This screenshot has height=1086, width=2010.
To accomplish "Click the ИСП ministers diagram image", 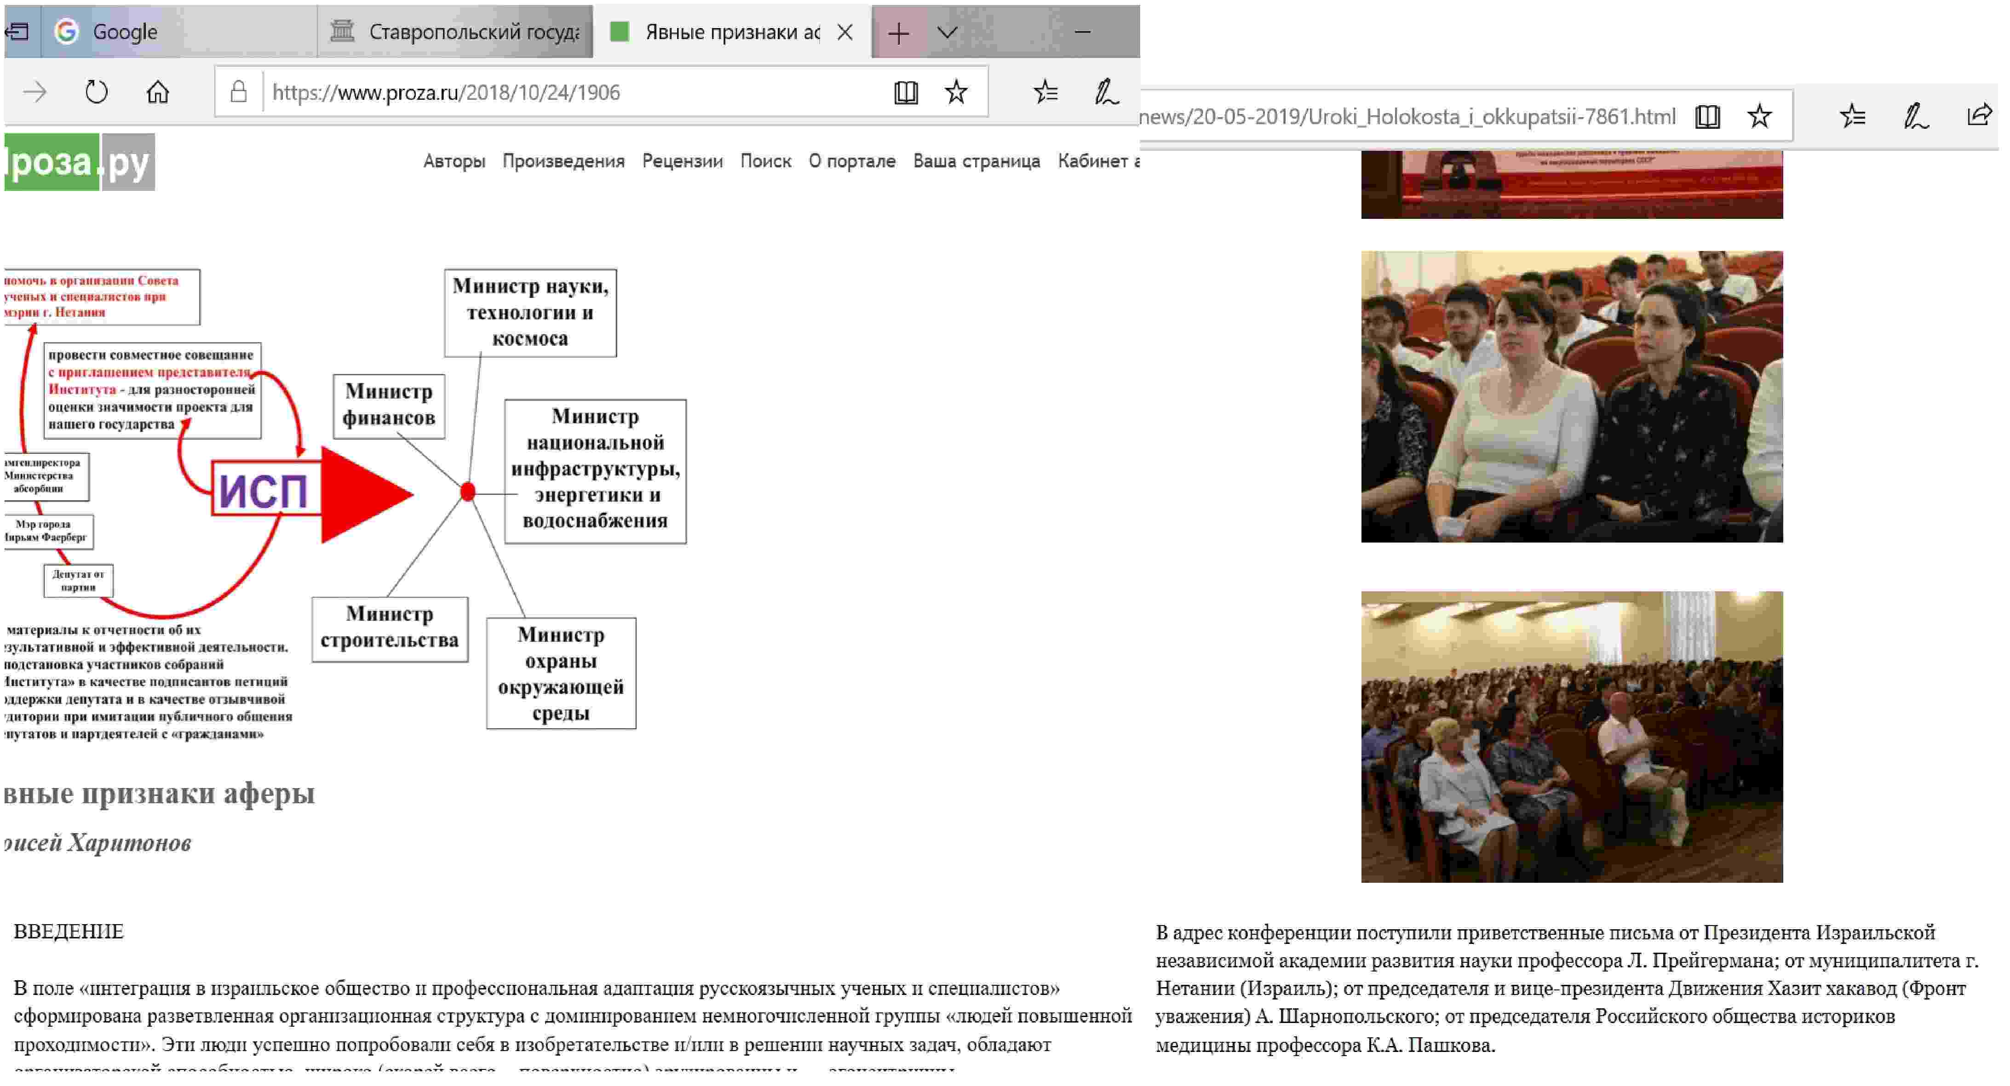I will pos(345,506).
